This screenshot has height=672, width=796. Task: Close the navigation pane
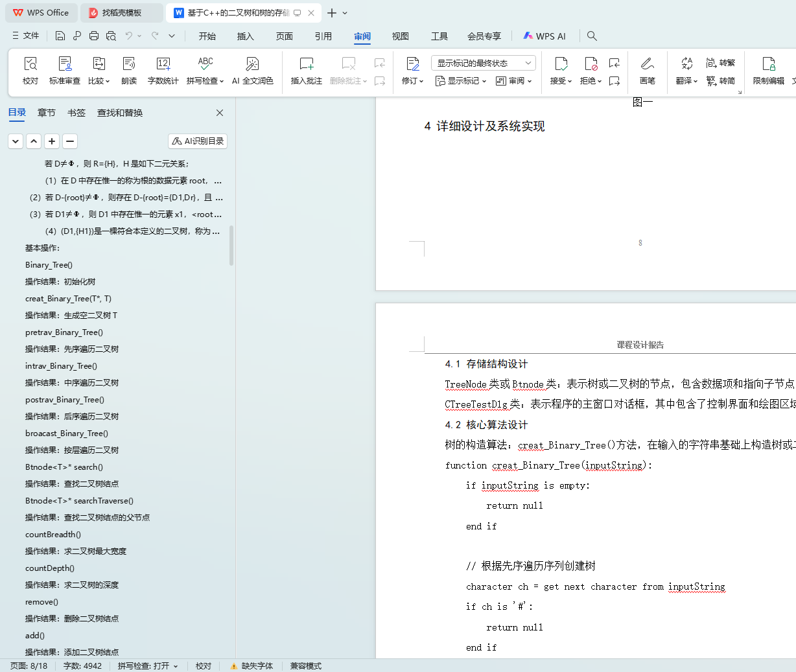point(220,113)
